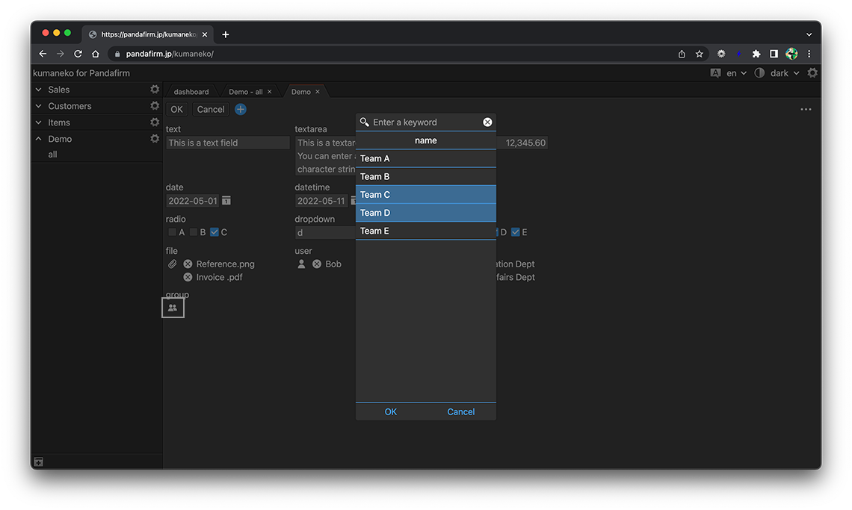Open the date calendar picker icon
The height and width of the screenshot is (510, 852).
coord(226,201)
